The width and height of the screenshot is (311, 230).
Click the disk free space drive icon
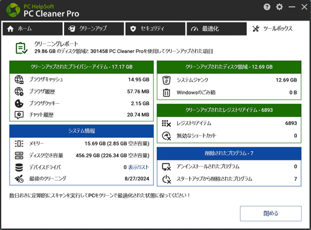point(19,155)
